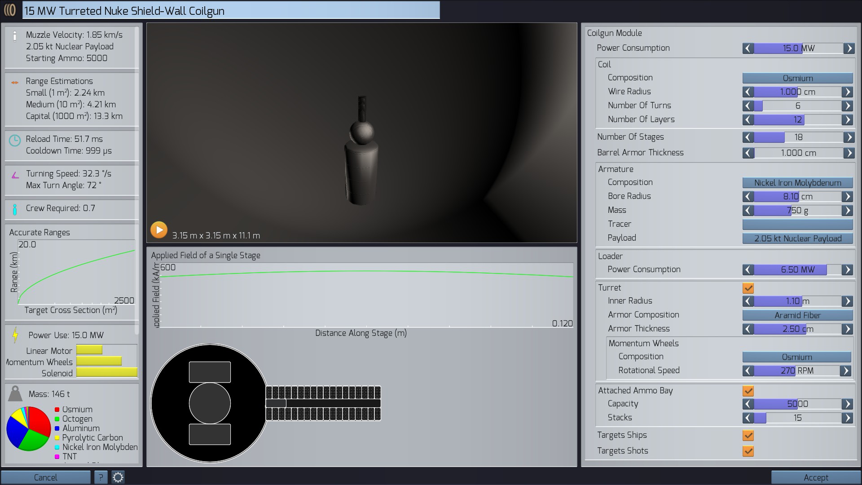Click the crew required person icon

click(15, 209)
